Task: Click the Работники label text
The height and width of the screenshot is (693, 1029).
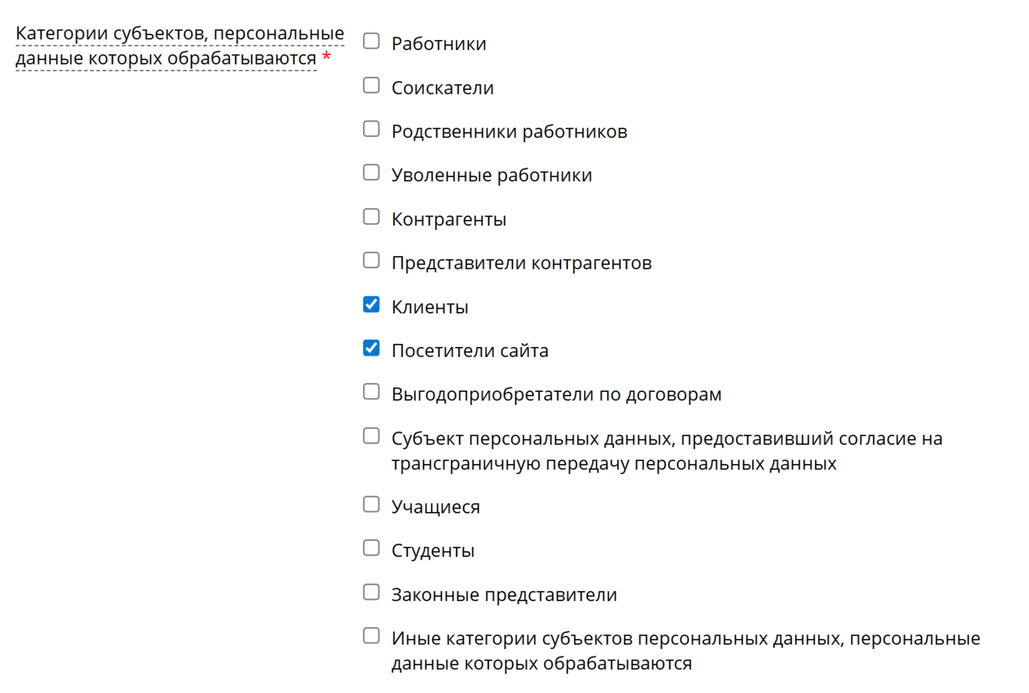Action: [438, 44]
